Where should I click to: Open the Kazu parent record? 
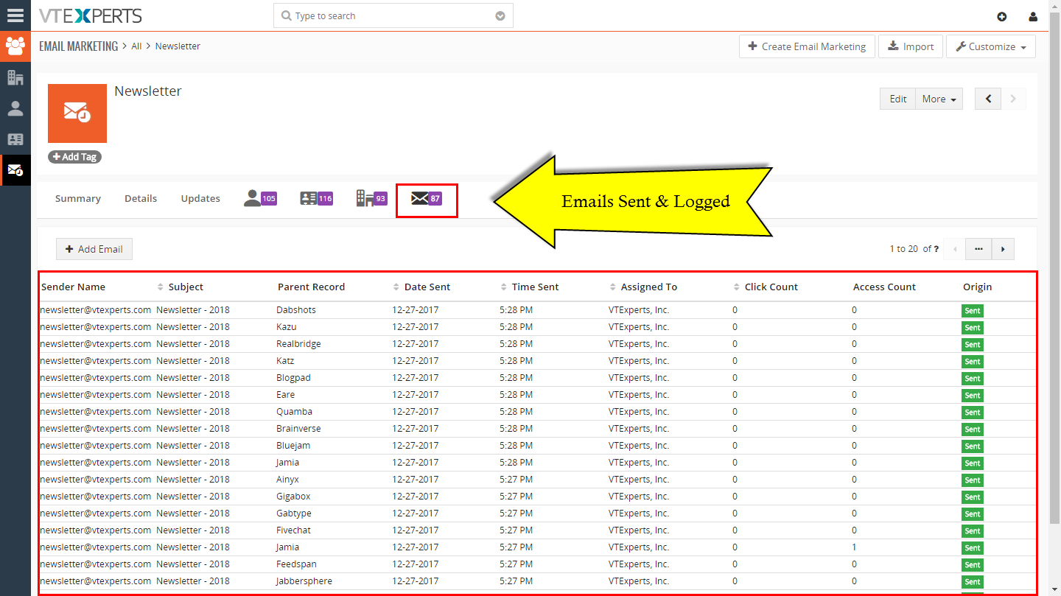pos(287,327)
